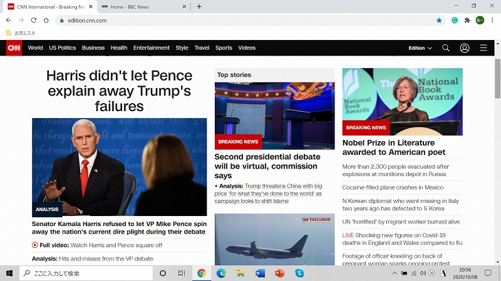
Task: Open the Chrome three-dot menu
Action: coord(492,21)
